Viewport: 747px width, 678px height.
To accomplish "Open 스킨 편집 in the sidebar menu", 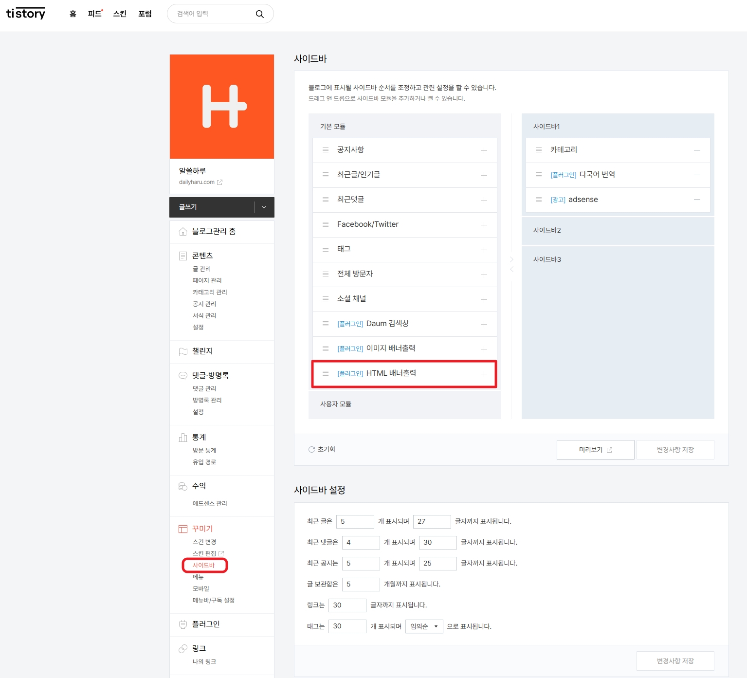I will coord(204,554).
